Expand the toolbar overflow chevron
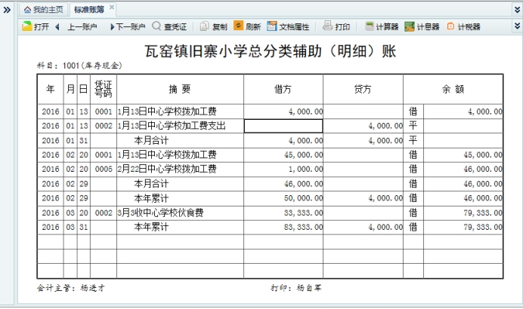This screenshot has width=523, height=309. coord(517,26)
